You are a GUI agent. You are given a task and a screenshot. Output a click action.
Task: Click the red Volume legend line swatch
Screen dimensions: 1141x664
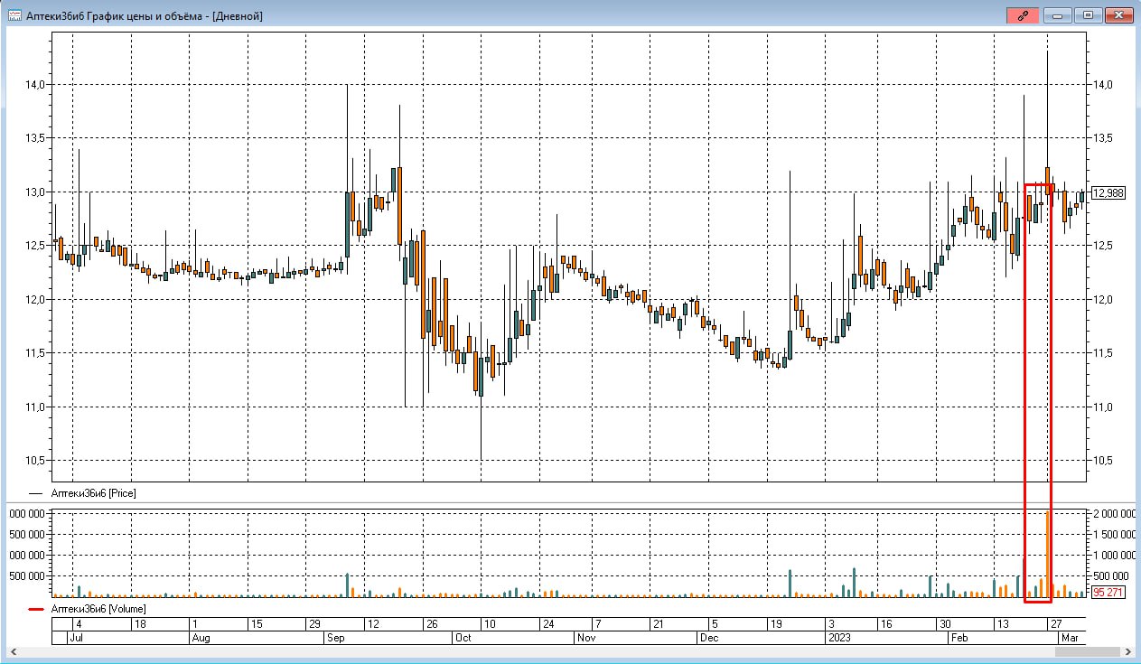coord(37,610)
